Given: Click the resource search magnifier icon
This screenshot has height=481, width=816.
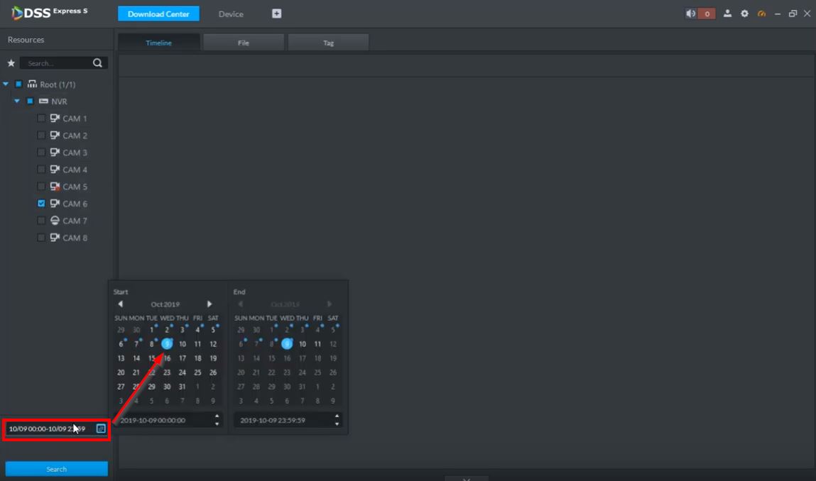Looking at the screenshot, I should (97, 63).
